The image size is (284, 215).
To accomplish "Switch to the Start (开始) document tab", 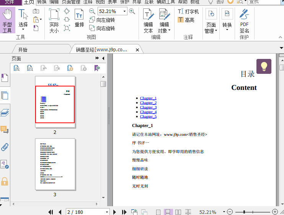I will point(23,50).
